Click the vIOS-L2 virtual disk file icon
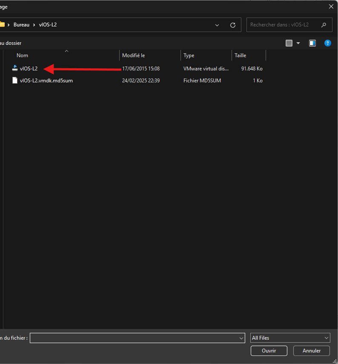The width and height of the screenshot is (338, 364). coord(15,68)
